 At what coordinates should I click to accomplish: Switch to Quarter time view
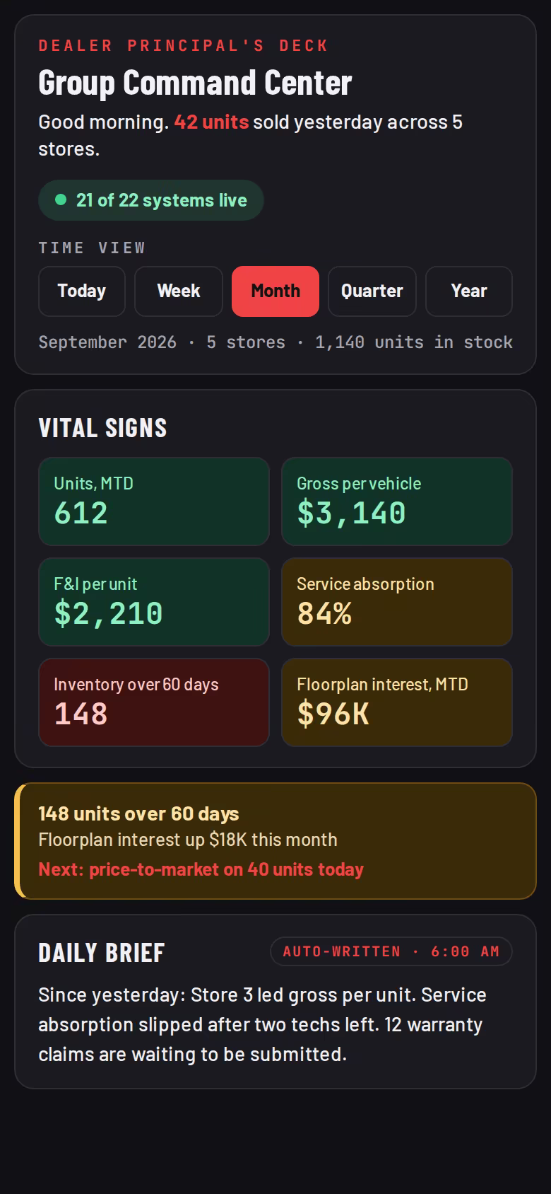(372, 291)
